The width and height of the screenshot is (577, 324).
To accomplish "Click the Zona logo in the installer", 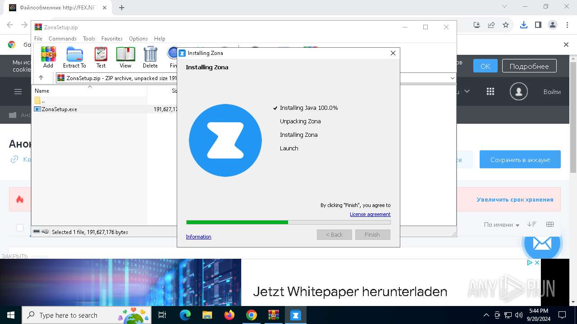I will coord(225,140).
